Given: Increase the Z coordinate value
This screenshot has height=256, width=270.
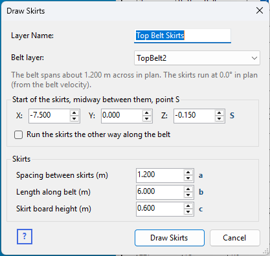Looking at the screenshot, I should (x=219, y=113).
